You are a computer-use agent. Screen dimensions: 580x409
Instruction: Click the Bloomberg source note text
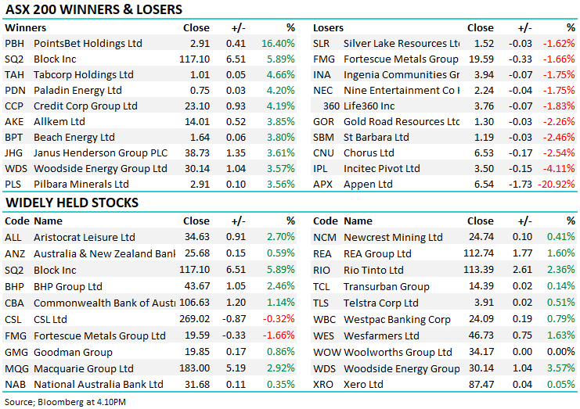pyautogui.click(x=56, y=401)
